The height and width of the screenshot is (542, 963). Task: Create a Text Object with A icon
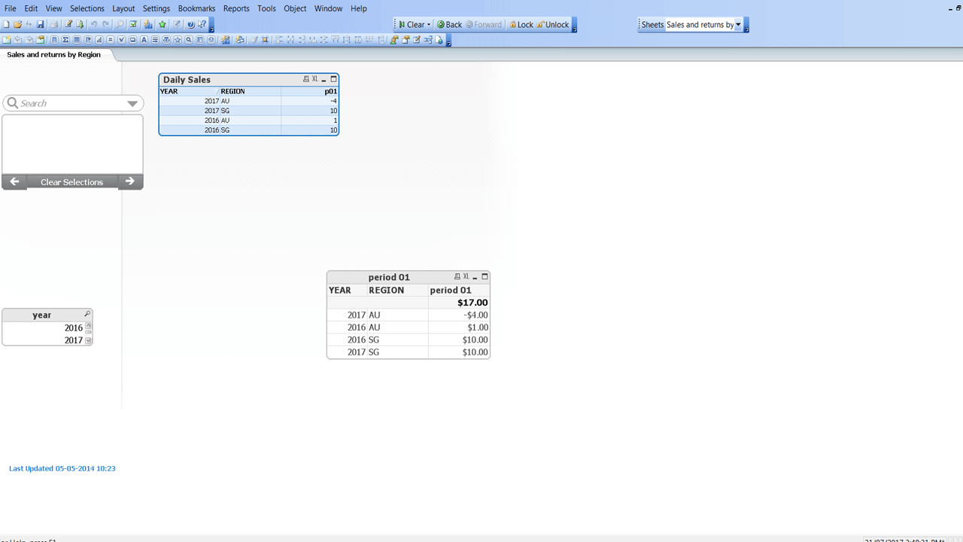144,40
